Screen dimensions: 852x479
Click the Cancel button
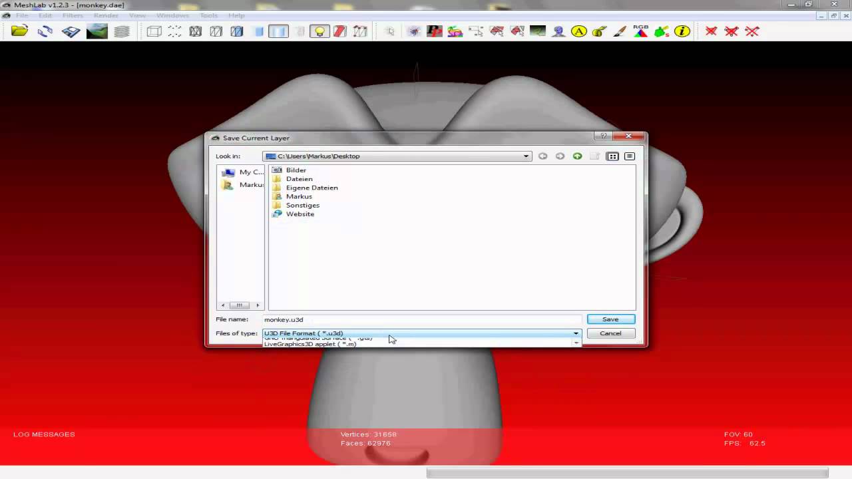(x=610, y=333)
